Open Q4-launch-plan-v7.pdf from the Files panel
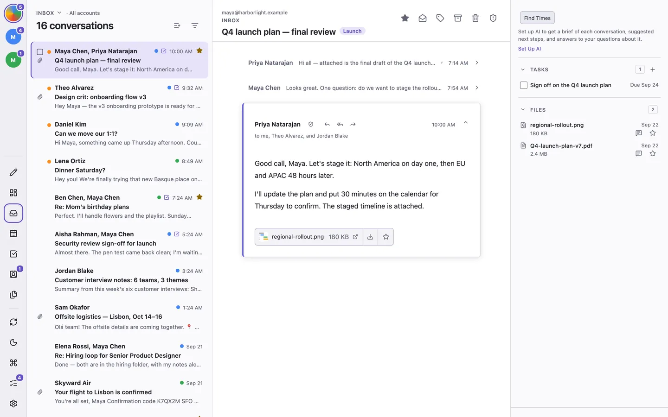This screenshot has height=417, width=668. 561,145
